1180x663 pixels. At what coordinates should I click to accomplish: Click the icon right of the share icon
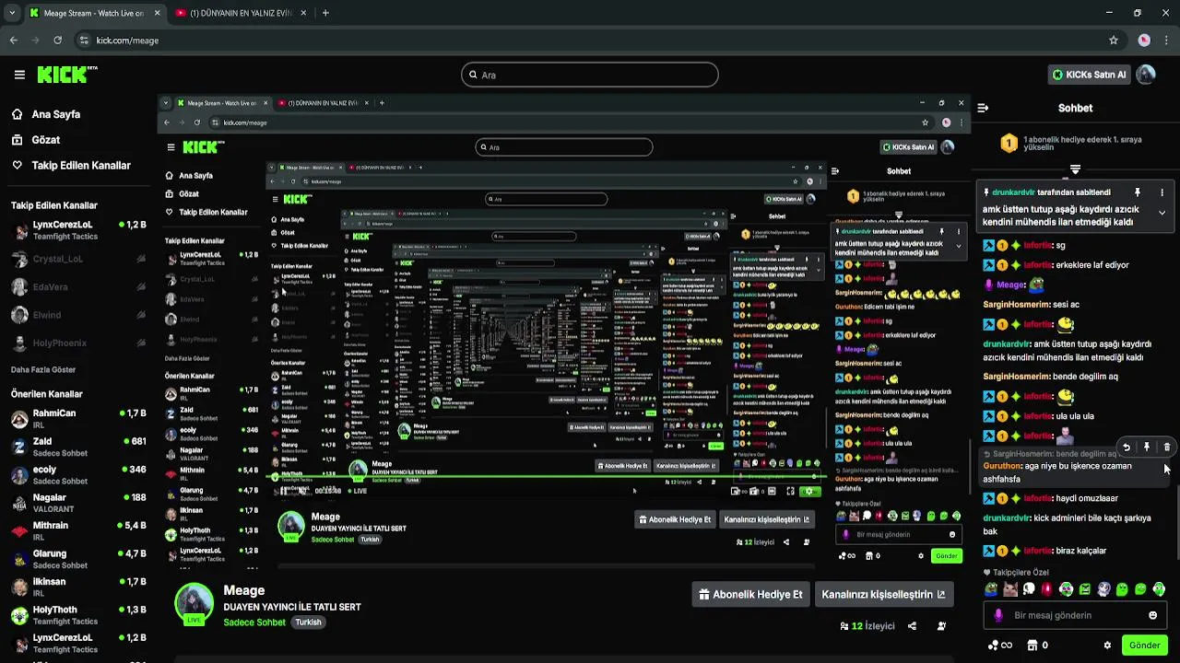point(941,626)
